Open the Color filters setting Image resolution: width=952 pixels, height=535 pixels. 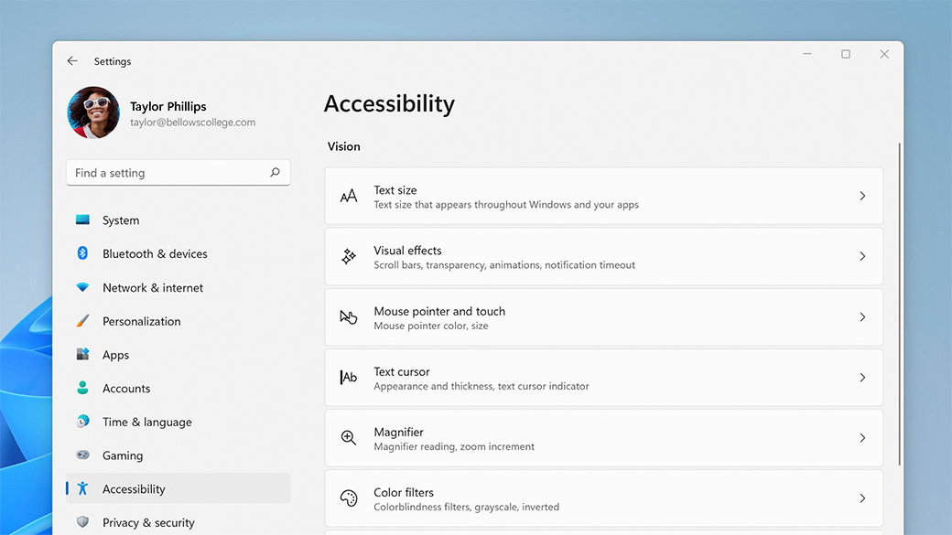click(x=603, y=498)
